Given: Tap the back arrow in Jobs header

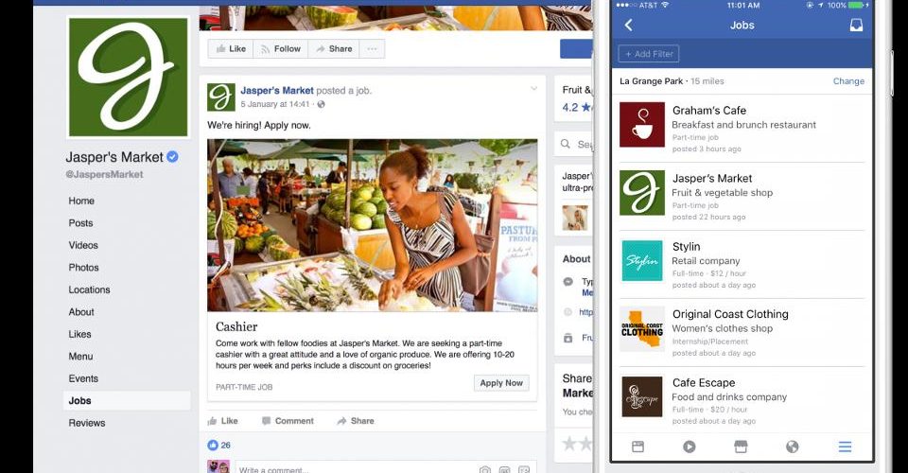Looking at the screenshot, I should (x=628, y=25).
